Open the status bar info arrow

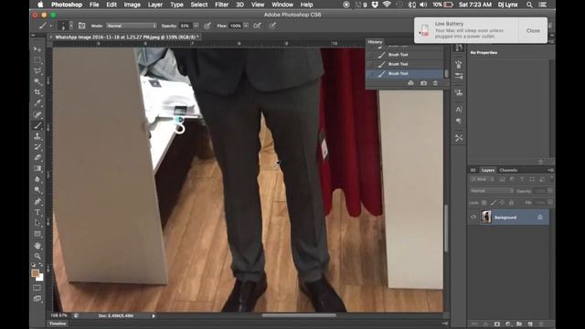coord(154,316)
